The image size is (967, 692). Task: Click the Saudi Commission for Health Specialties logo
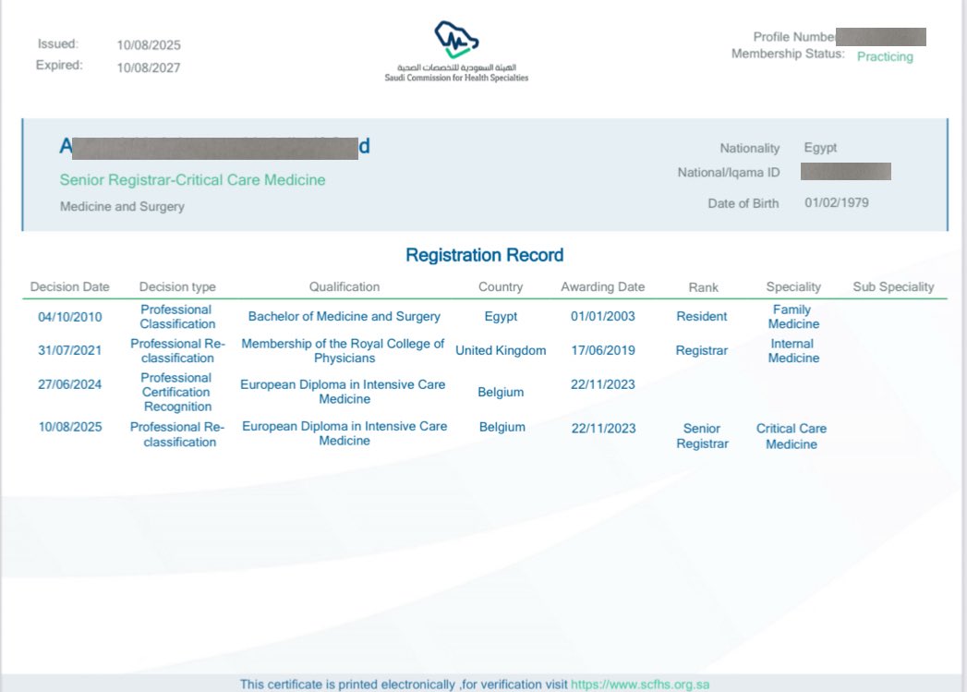click(x=456, y=52)
